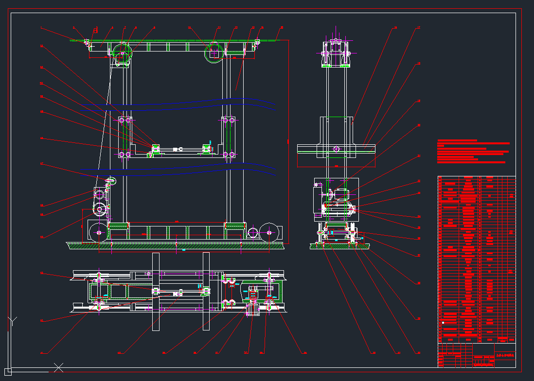Select the top-right green pulley circle
Viewport: 534px width, 381px height.
(x=214, y=52)
